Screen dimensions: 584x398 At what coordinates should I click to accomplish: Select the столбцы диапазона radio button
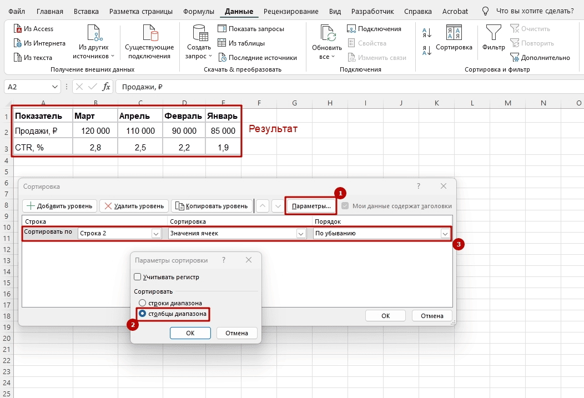point(143,314)
